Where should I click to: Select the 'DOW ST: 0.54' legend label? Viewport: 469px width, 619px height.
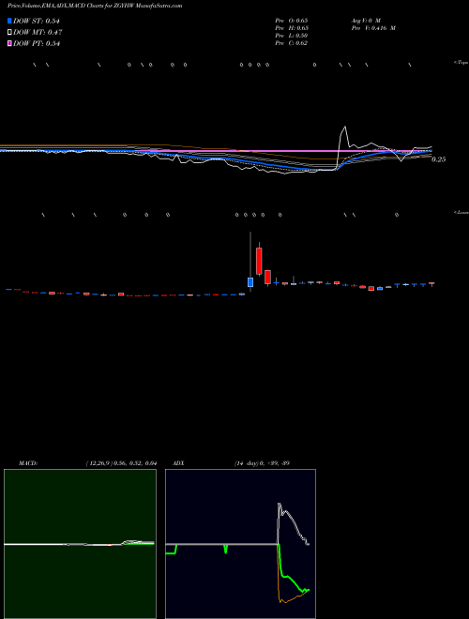[x=37, y=21]
